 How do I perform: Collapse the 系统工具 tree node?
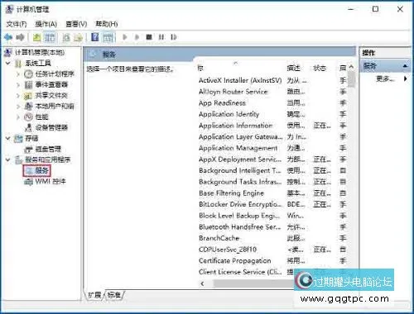click(8, 63)
